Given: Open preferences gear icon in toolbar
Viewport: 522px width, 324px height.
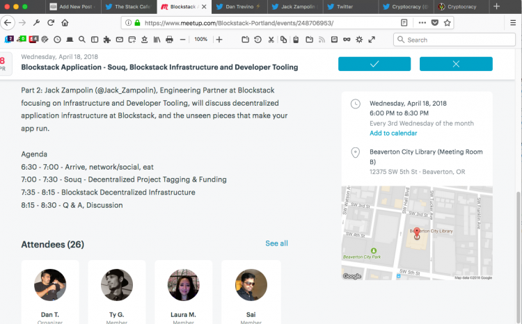Looking at the screenshot, I should click(x=359, y=40).
